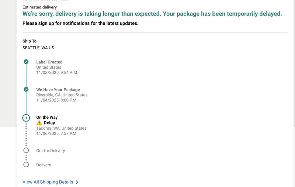Click the bold Delay status text
The height and width of the screenshot is (187, 295).
[x=49, y=123]
